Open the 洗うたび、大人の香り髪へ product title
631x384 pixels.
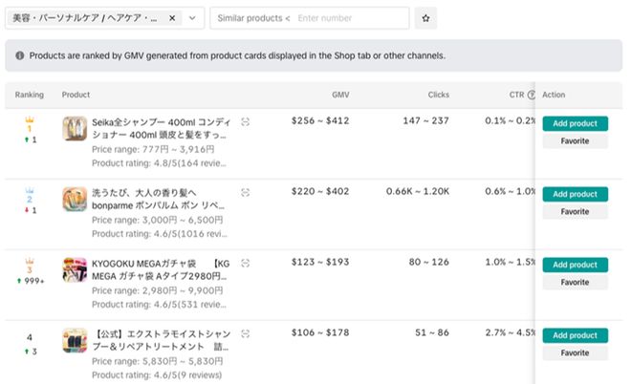pyautogui.click(x=158, y=199)
